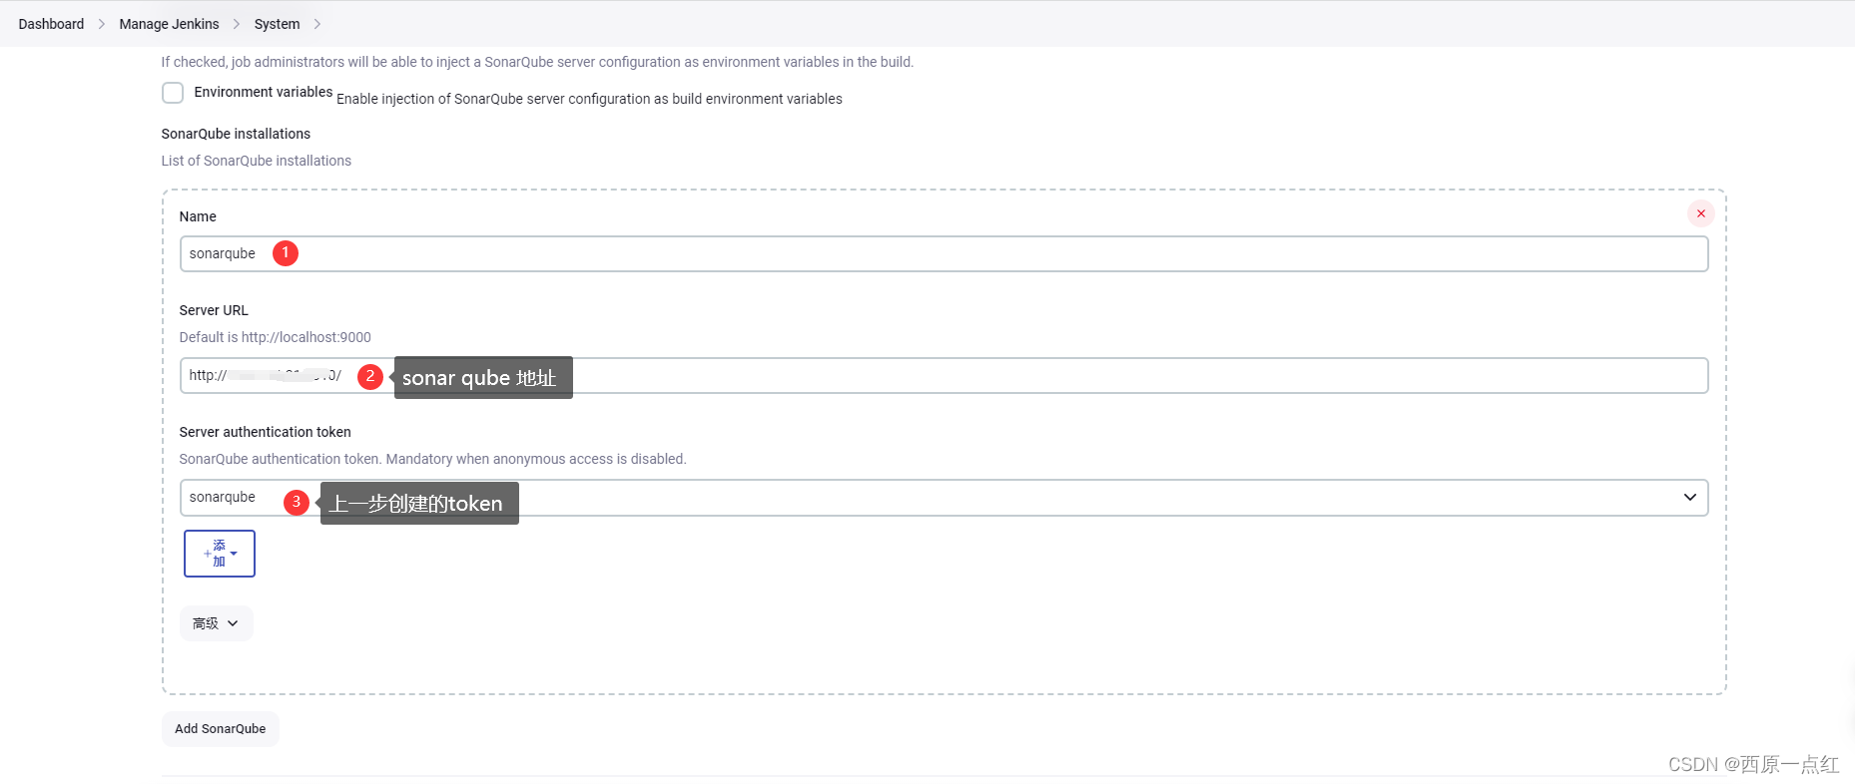The width and height of the screenshot is (1855, 784).
Task: Click the 'List of SonarQube installations' text
Action: 256,161
